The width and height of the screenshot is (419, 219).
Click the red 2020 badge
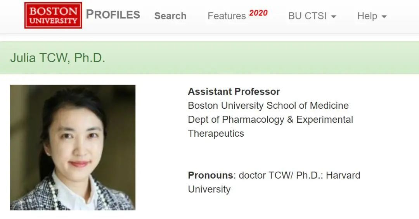click(x=258, y=13)
